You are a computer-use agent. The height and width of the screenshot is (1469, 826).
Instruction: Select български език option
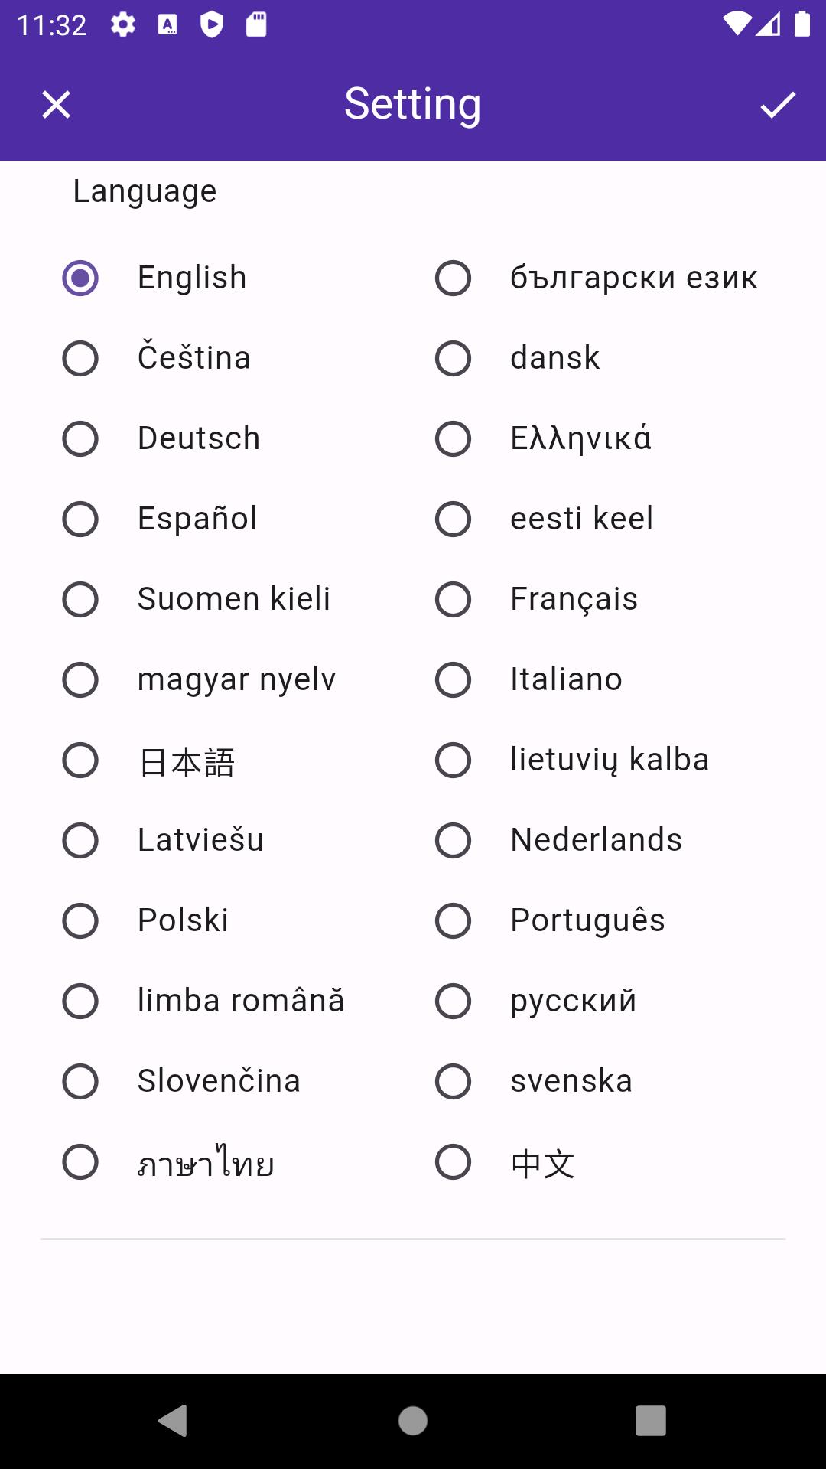(x=453, y=278)
